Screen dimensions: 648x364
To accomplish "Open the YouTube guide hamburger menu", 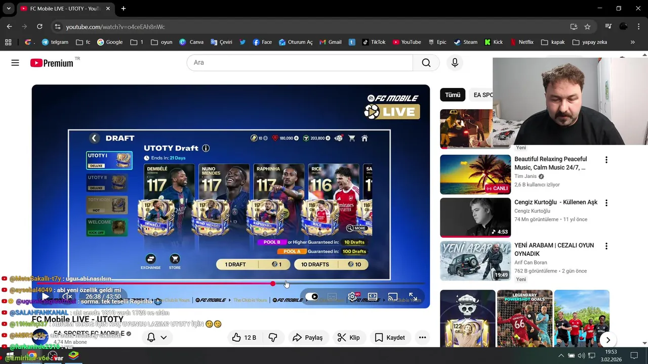I will (15, 63).
